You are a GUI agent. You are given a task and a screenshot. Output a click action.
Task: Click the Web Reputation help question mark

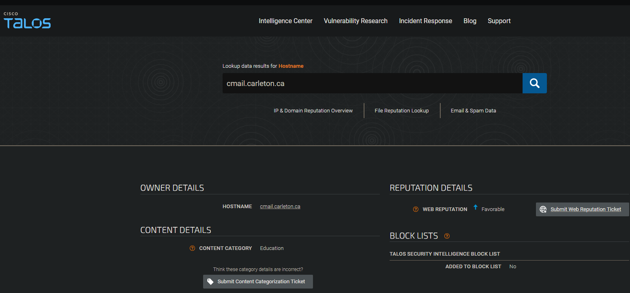click(416, 209)
